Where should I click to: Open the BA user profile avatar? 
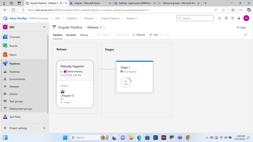pos(246,18)
